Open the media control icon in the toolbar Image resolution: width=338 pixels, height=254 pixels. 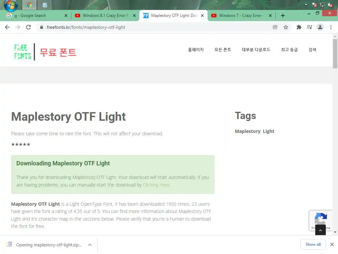tap(310, 27)
